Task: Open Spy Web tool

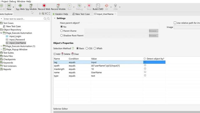Action: point(20,7)
